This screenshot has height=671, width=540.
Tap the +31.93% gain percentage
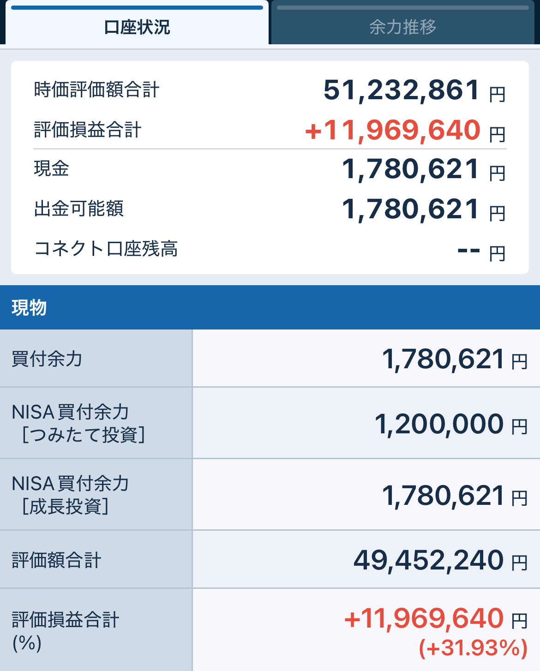tap(473, 648)
